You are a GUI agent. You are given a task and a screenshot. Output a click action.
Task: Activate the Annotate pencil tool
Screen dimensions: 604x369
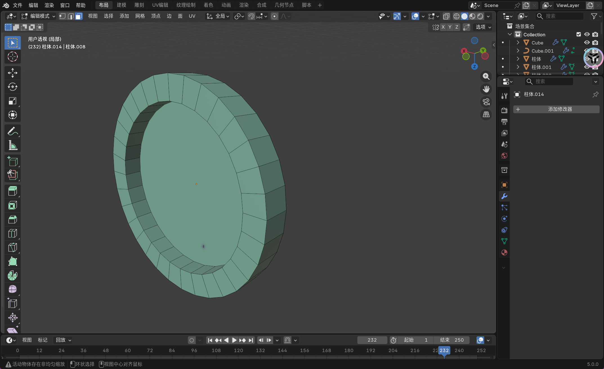coord(12,131)
